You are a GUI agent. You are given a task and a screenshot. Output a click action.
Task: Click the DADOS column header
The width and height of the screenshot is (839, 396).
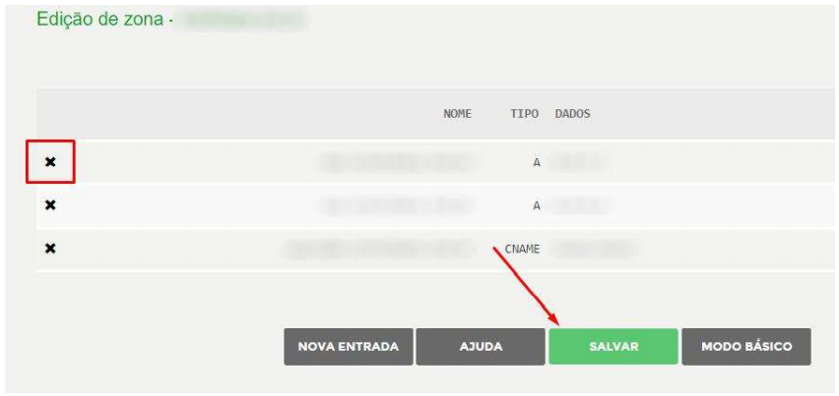tap(572, 114)
